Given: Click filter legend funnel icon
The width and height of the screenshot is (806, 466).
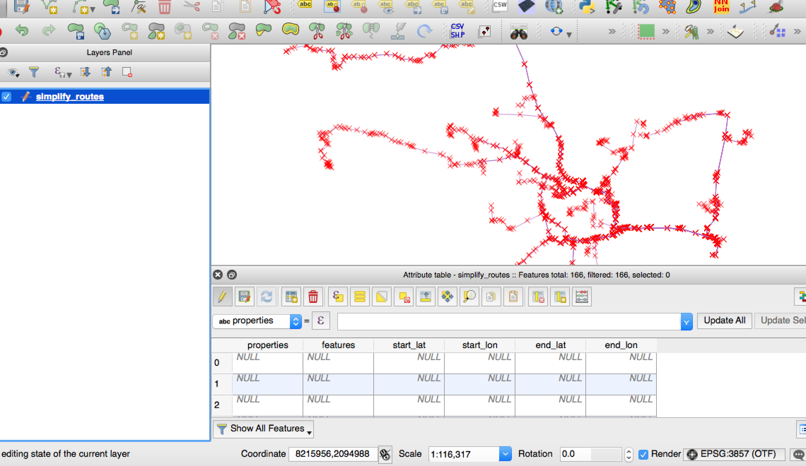Looking at the screenshot, I should 34,72.
